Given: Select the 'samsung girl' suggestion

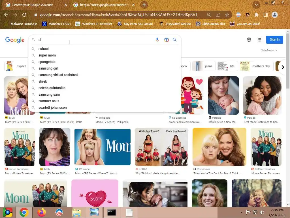Looking at the screenshot, I should pyautogui.click(x=105, y=68).
